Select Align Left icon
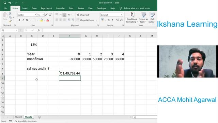The height and width of the screenshot is (123, 218). (x=57, y=20)
